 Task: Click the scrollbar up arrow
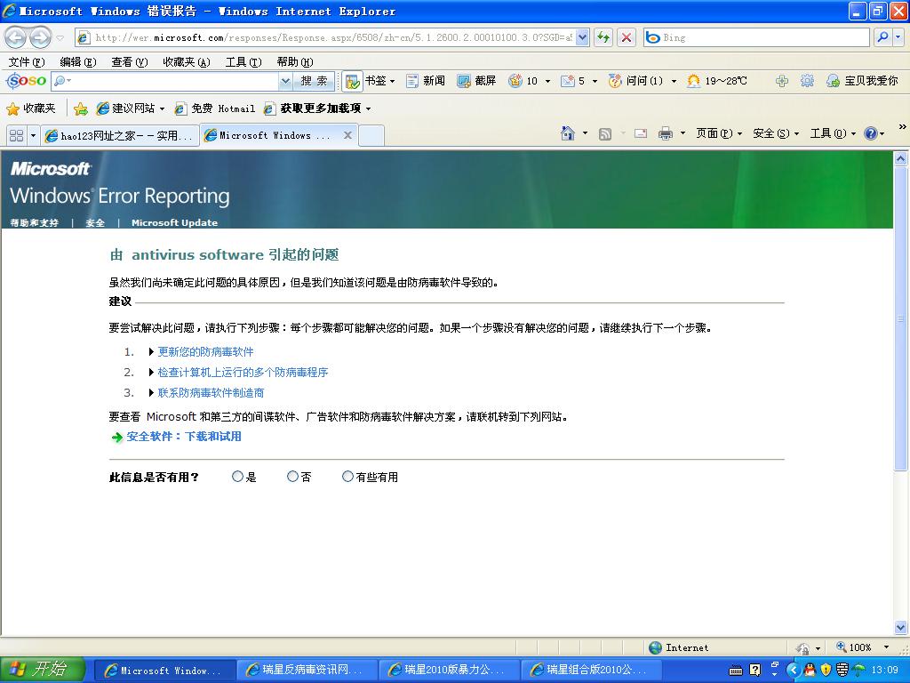tap(900, 158)
